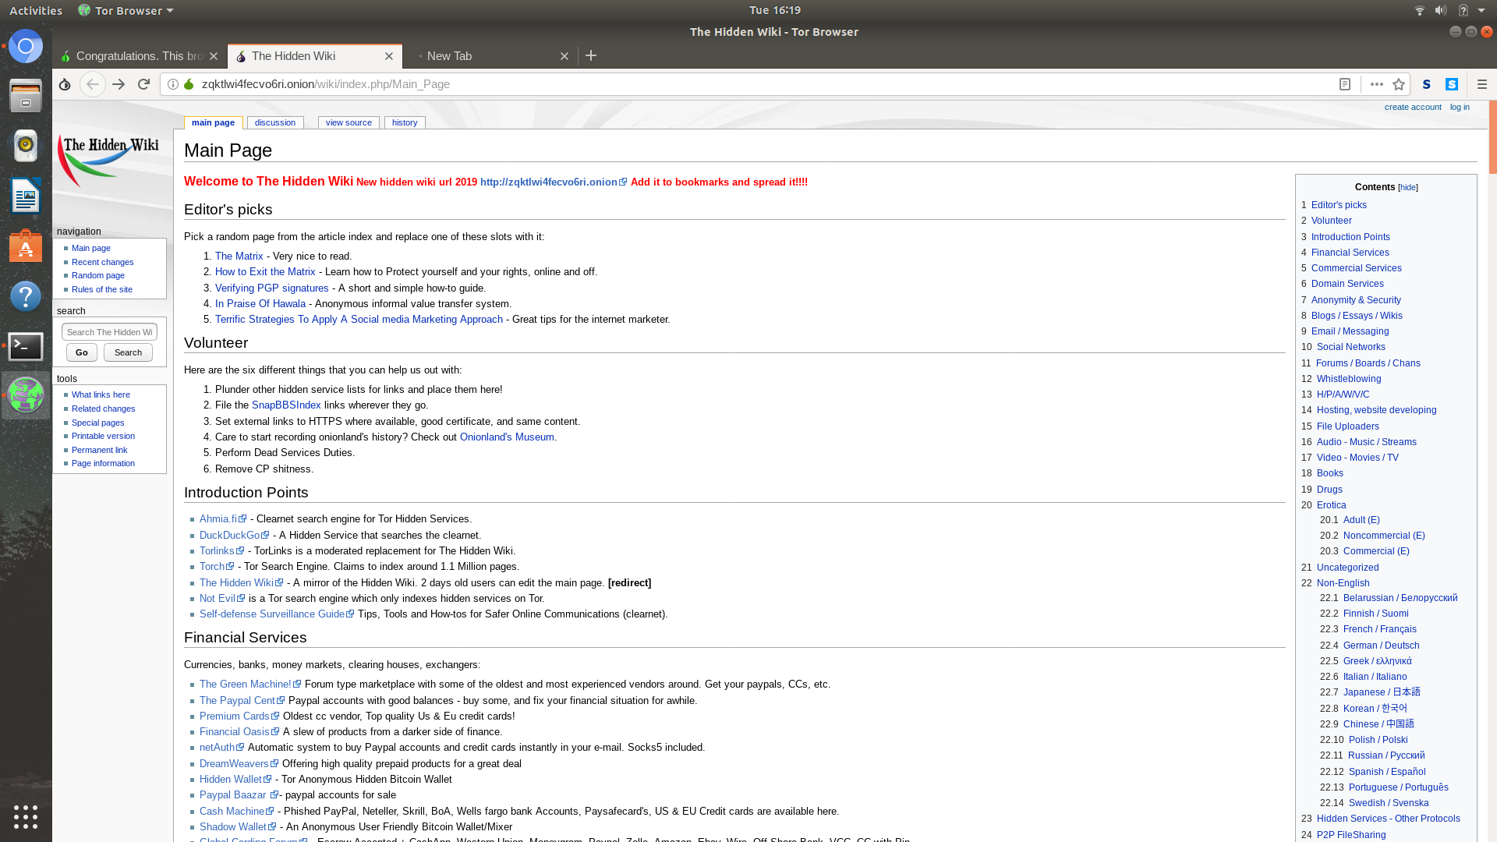Open Verifying PGP signatures link

(x=271, y=288)
